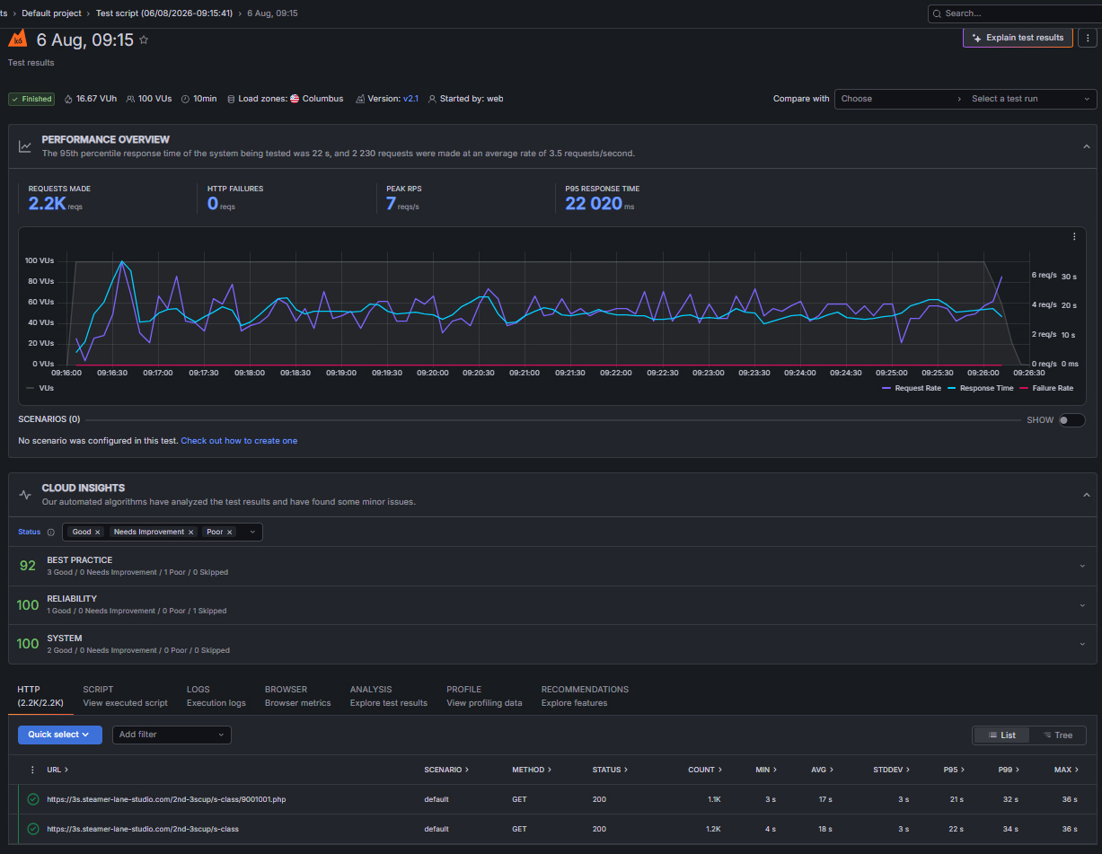1102x854 pixels.
Task: Open the Status filter dropdown arrow
Action: tap(252, 532)
